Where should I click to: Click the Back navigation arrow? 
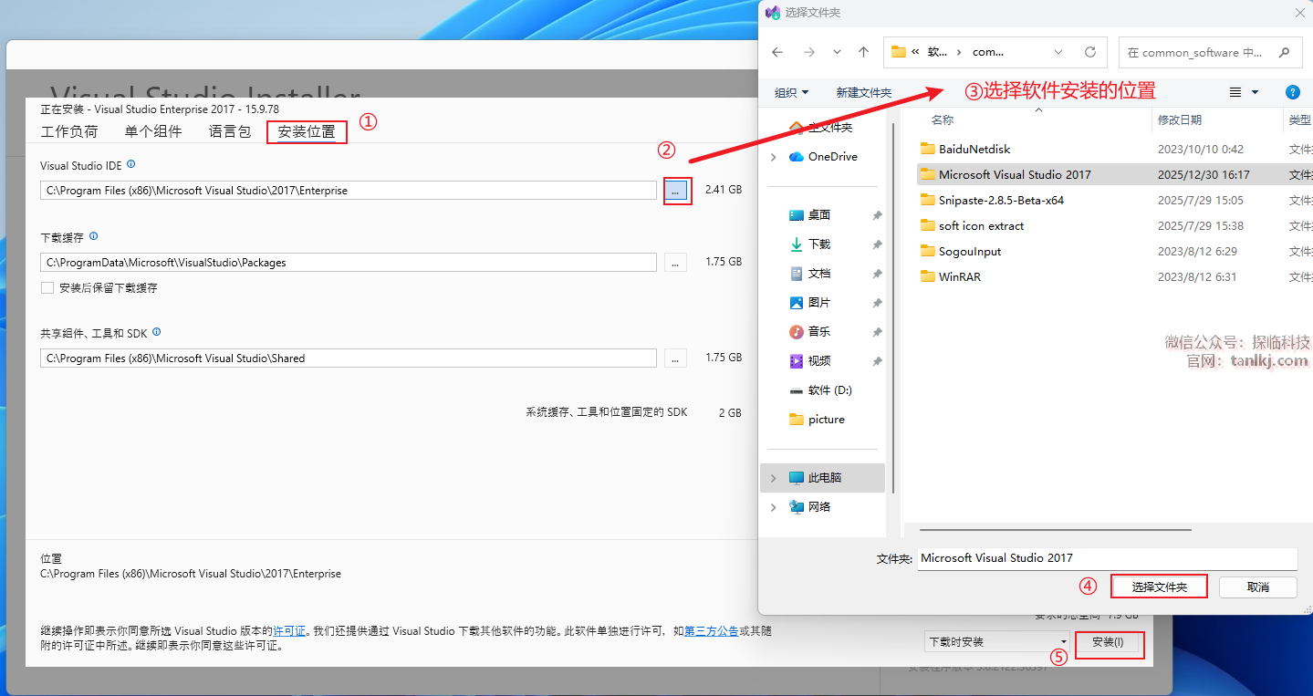777,52
